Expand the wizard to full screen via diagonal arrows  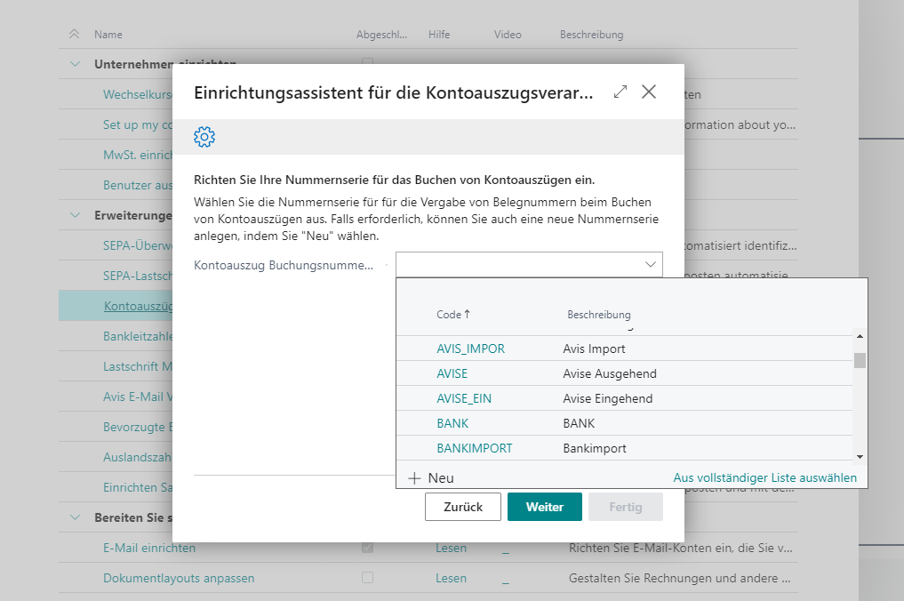pos(620,92)
